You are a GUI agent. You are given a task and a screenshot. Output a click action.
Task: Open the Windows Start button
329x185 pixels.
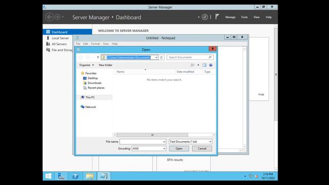48,176
